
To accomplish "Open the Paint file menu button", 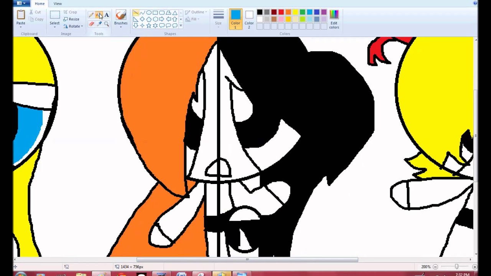I will tap(21, 3).
